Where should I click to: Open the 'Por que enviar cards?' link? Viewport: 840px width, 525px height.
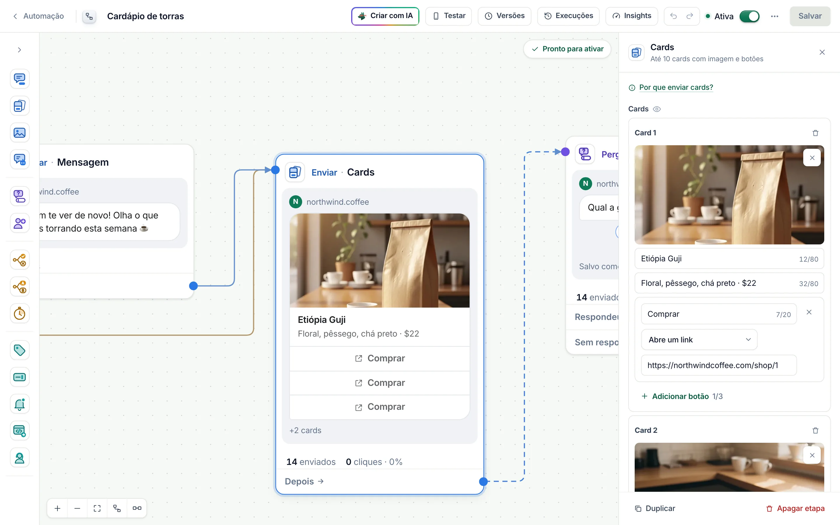click(x=676, y=87)
